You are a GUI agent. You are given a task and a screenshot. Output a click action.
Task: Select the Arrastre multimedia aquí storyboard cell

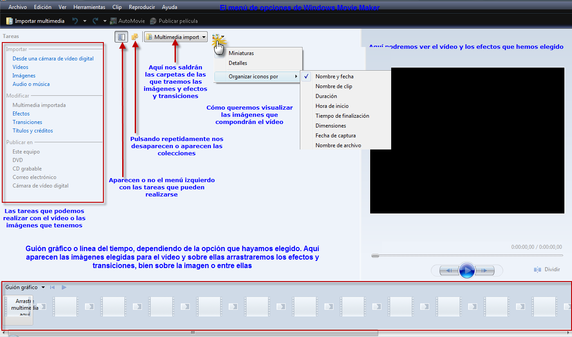(x=19, y=309)
